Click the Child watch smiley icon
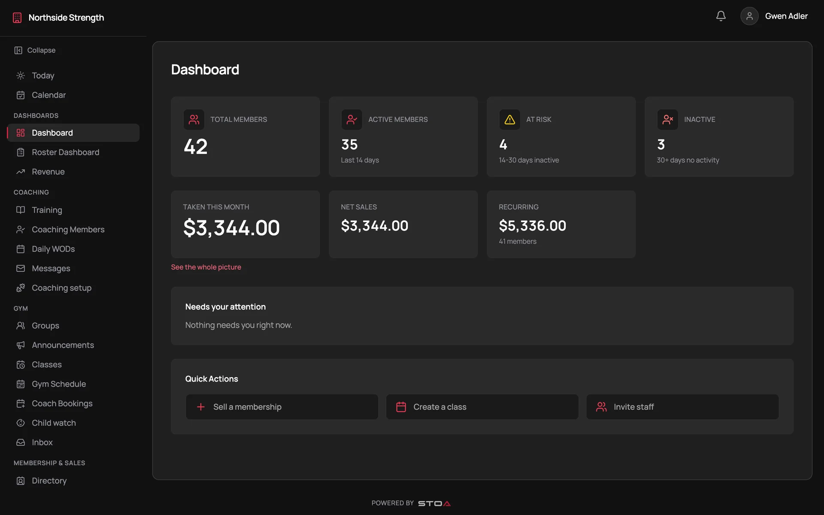This screenshot has height=515, width=824. (21, 423)
